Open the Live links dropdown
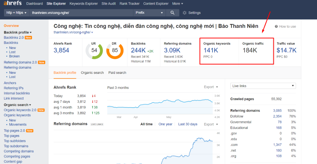 click(x=263, y=86)
